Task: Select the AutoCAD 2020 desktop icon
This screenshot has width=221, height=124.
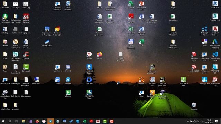Action: (x=215, y=31)
